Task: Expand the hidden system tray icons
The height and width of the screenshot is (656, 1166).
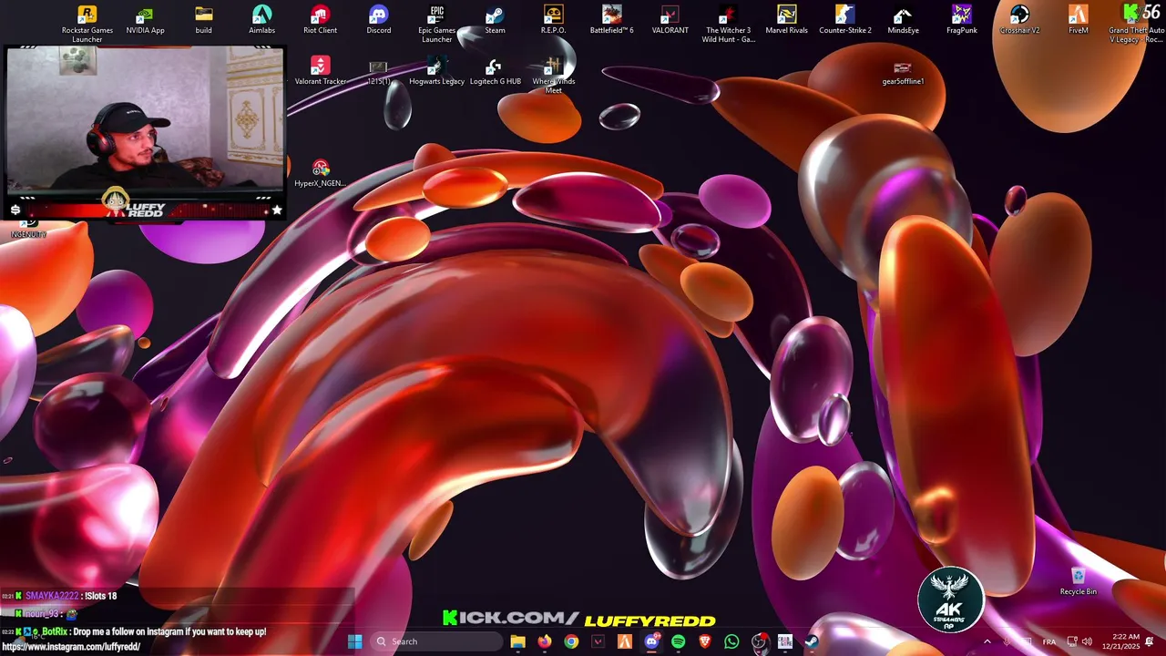Action: coord(987,641)
